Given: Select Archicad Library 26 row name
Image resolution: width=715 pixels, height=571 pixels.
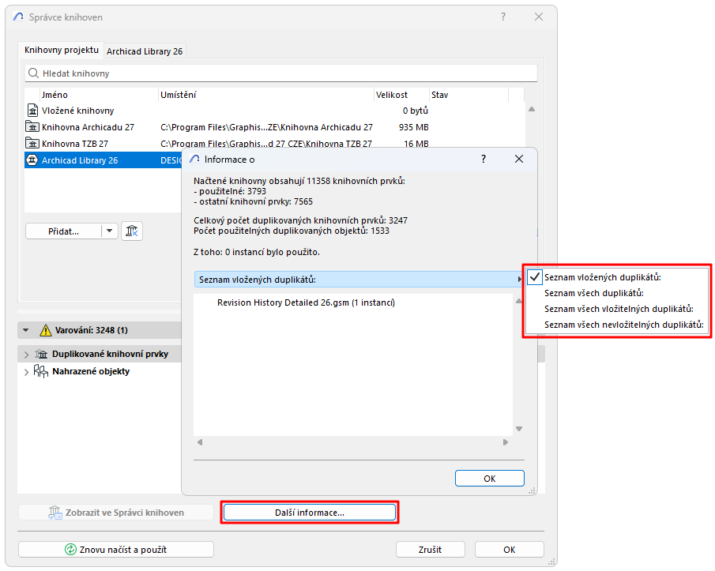Looking at the screenshot, I should 80,160.
